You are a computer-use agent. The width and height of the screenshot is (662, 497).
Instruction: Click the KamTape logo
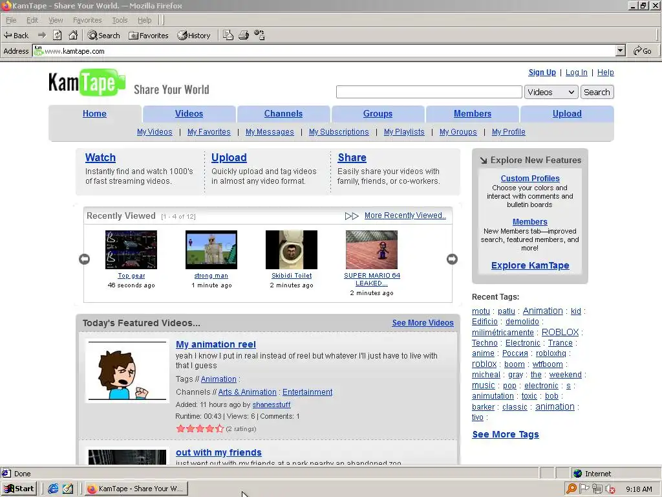point(87,82)
